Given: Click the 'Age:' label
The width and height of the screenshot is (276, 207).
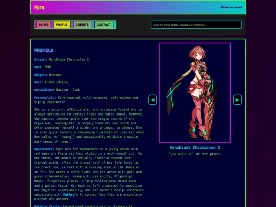Looking at the screenshot, I should pos(38,67).
